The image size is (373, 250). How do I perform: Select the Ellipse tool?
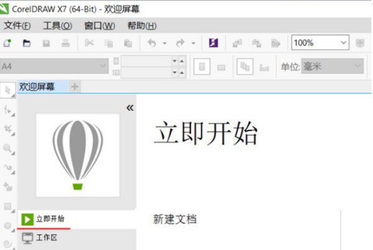coord(8,226)
